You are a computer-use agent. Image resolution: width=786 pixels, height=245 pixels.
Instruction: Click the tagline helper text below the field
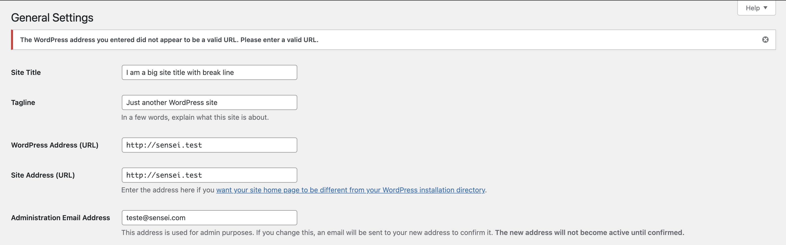tap(195, 117)
